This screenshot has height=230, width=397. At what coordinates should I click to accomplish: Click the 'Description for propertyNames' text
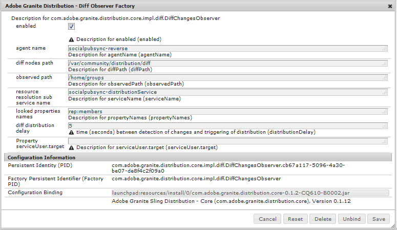(130, 118)
